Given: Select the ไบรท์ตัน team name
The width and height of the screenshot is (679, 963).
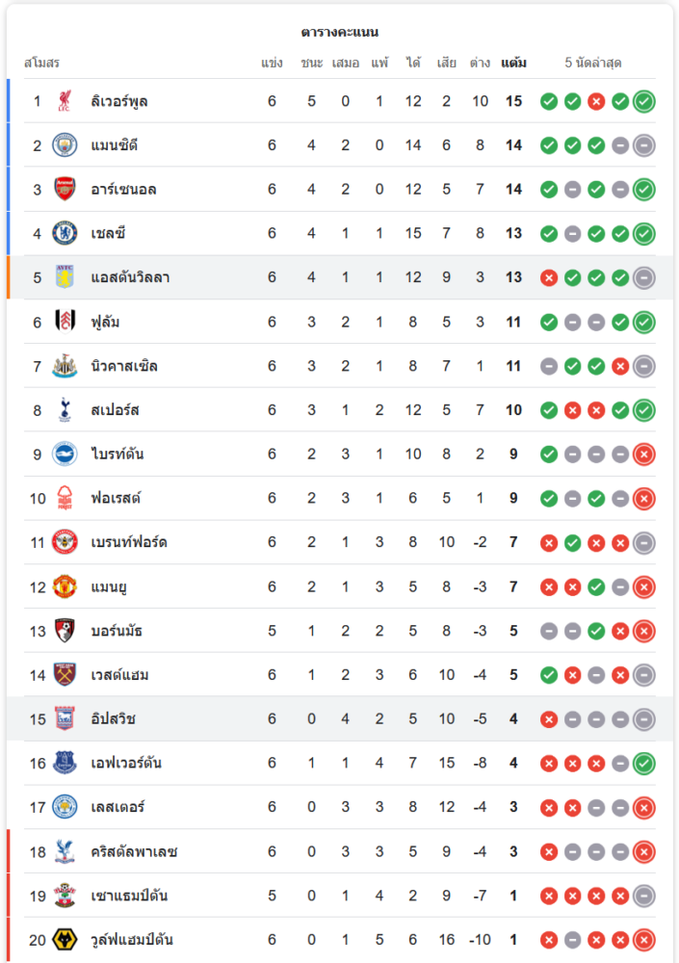Looking at the screenshot, I should [118, 455].
